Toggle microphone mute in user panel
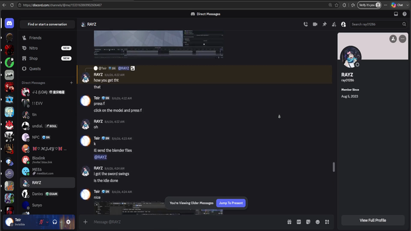Screen dimensions: 411x231 tap(41, 222)
